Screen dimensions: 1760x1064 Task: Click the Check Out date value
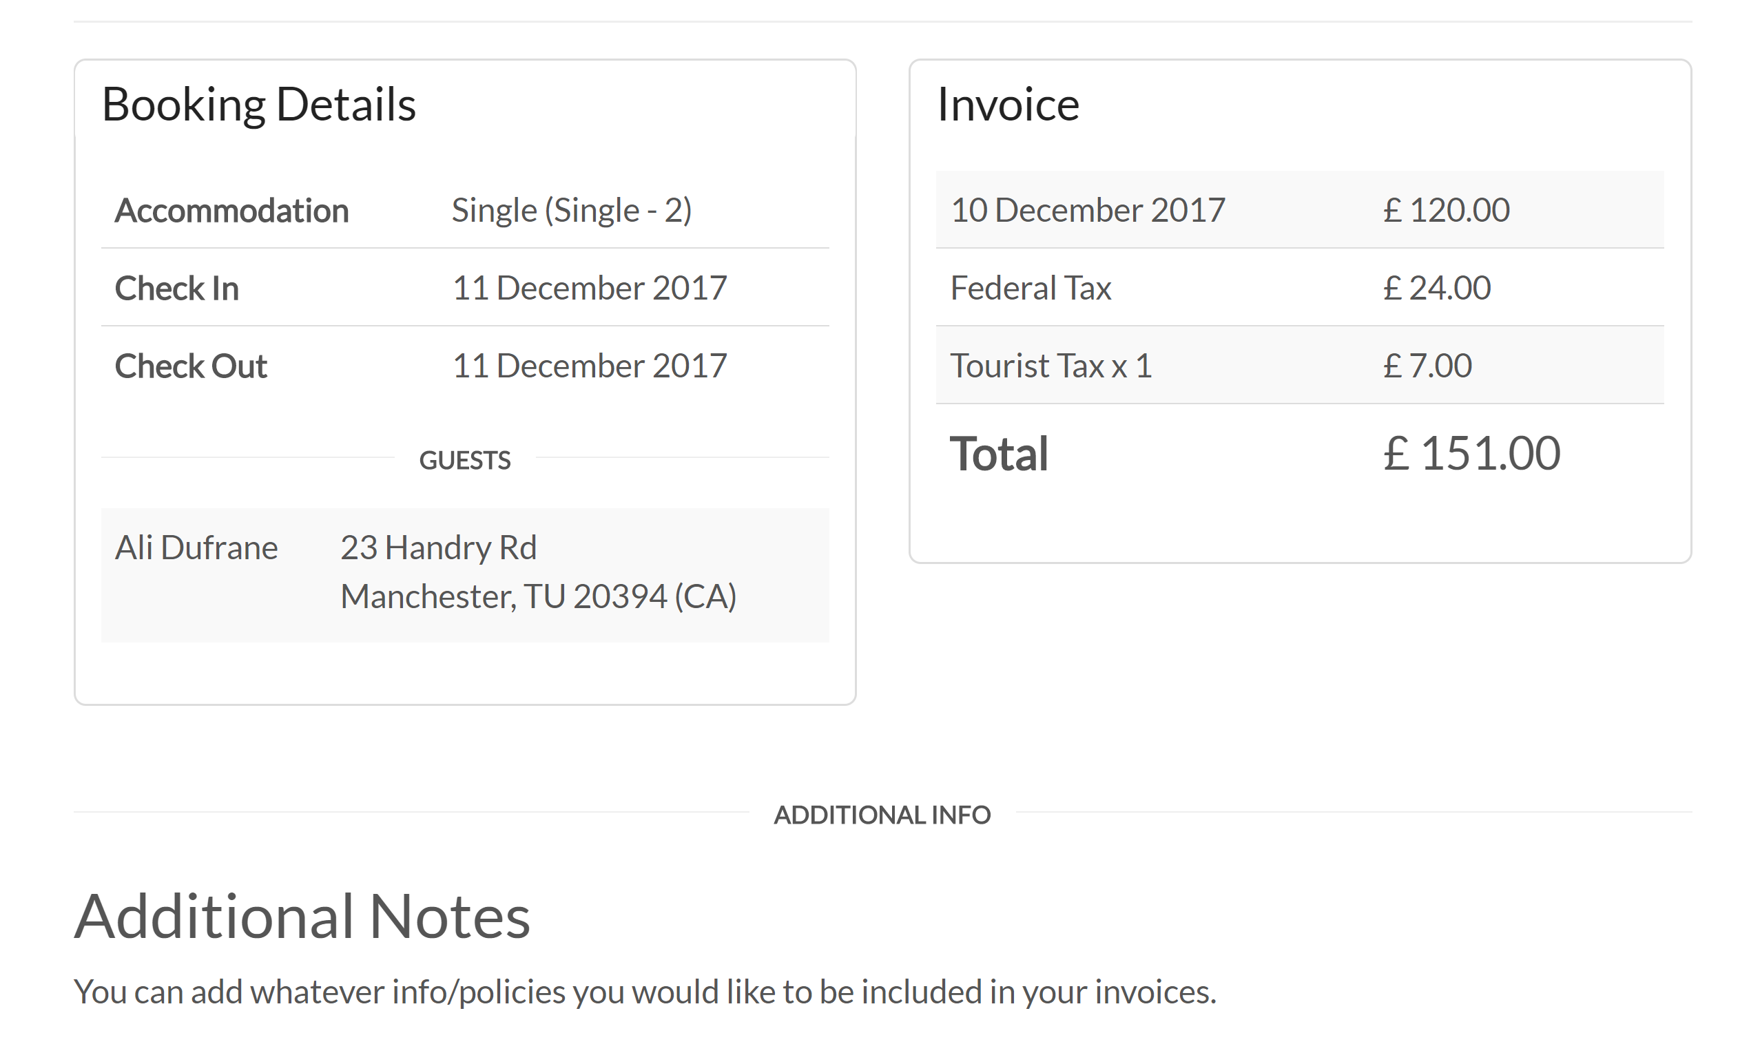click(589, 366)
